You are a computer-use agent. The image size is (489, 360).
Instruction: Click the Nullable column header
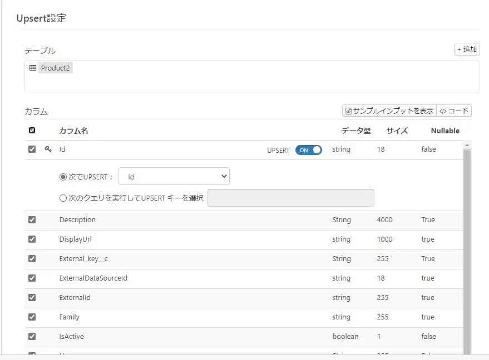click(445, 131)
